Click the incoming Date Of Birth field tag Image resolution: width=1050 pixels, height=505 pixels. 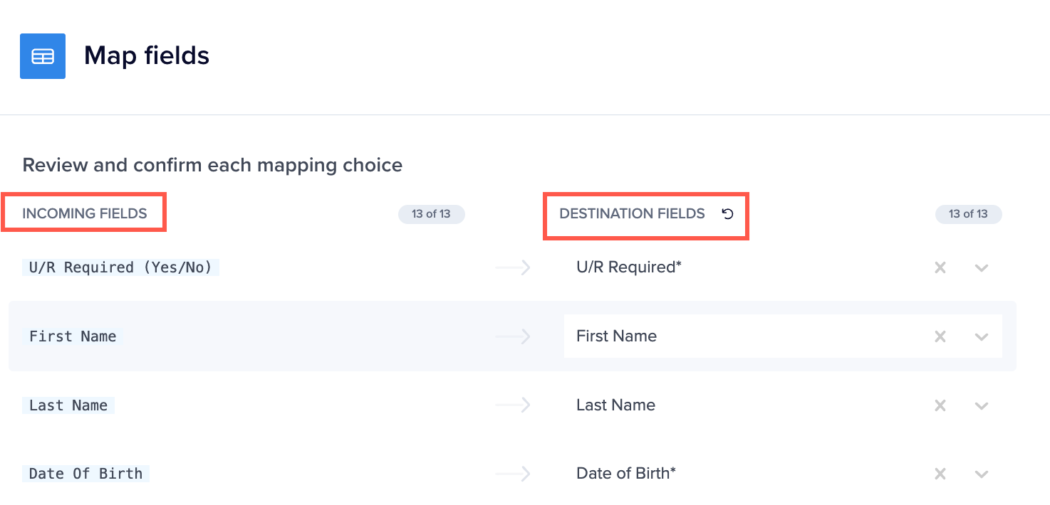click(85, 474)
